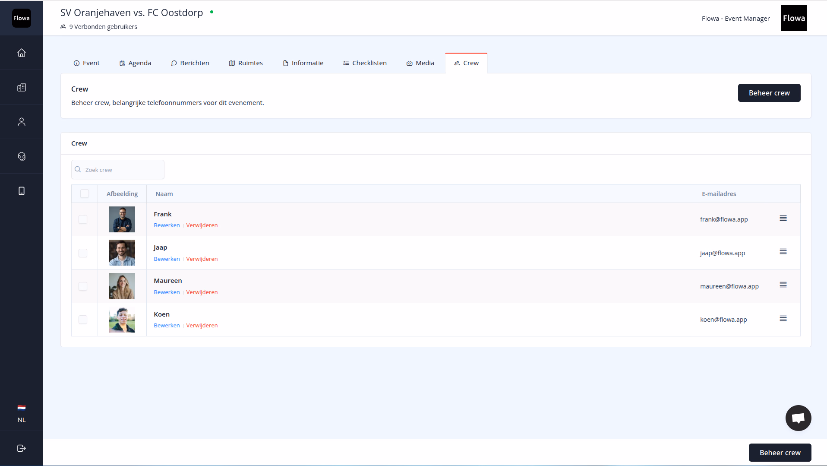Focus the Zoek crew search field
827x466 pixels.
(118, 170)
